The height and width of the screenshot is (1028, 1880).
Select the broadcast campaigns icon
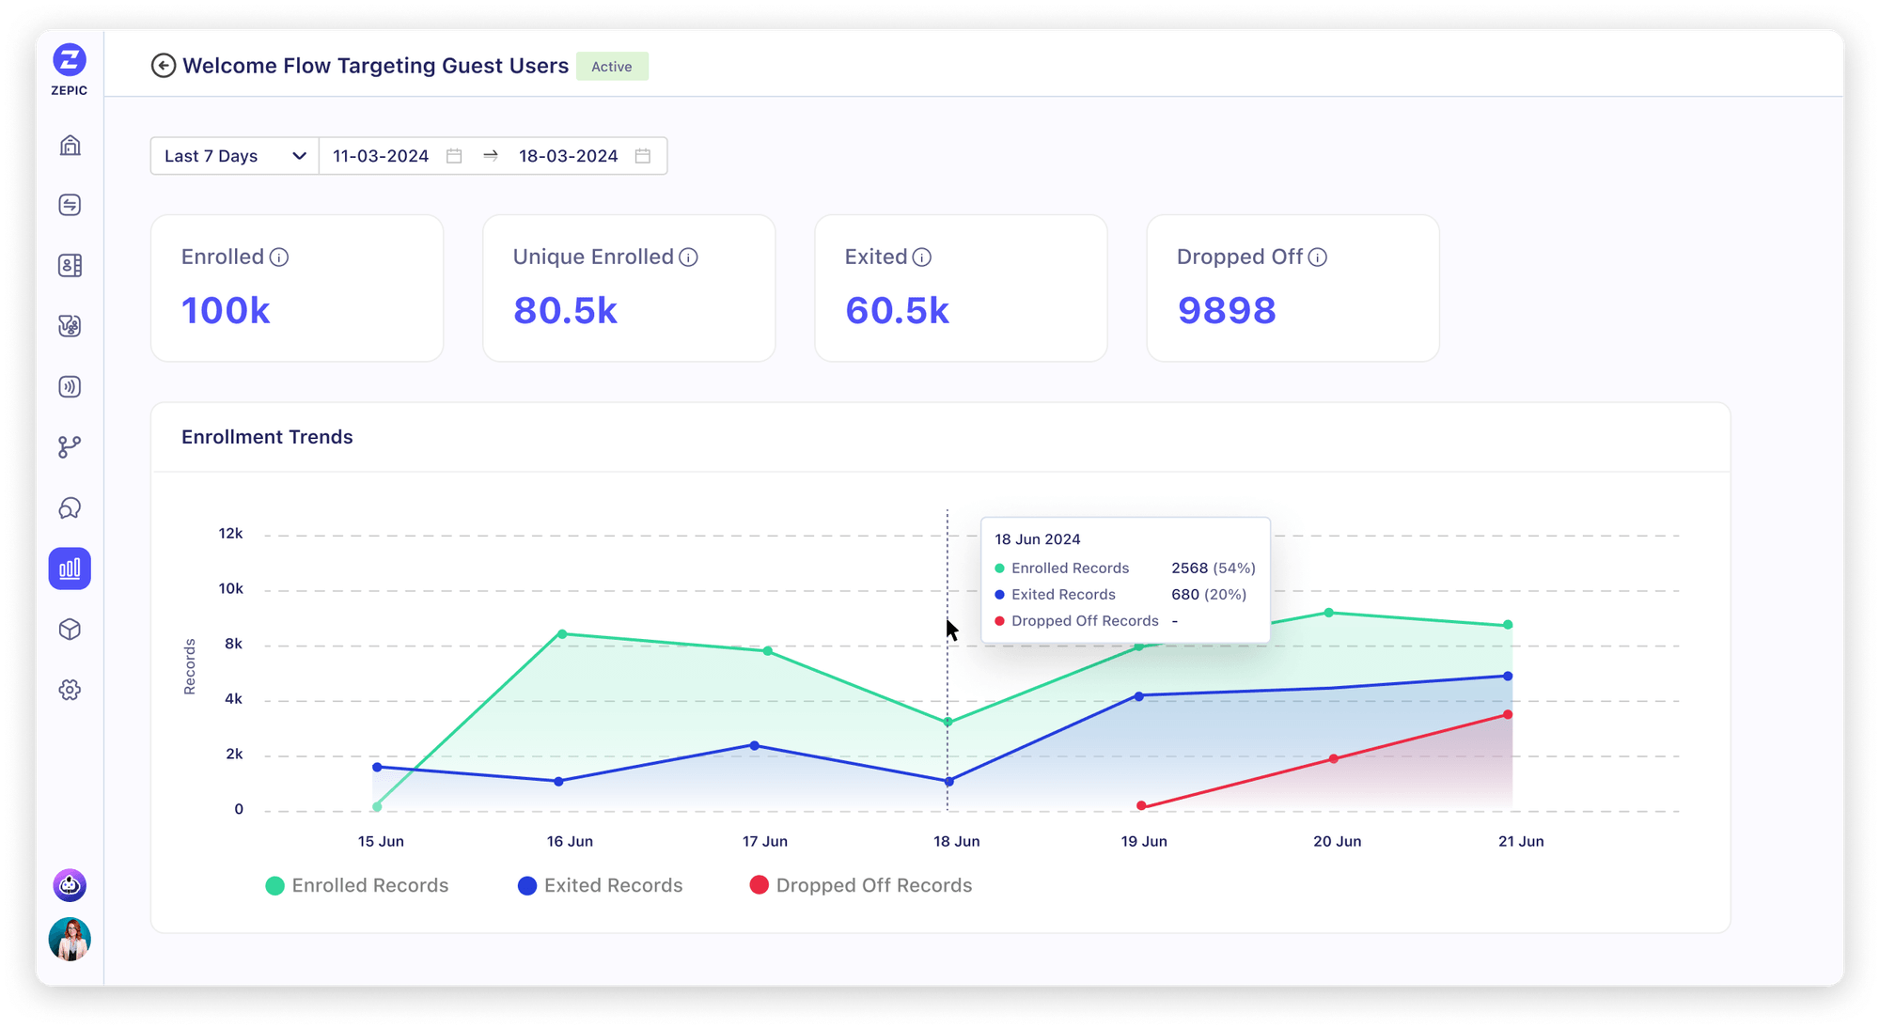pos(69,386)
